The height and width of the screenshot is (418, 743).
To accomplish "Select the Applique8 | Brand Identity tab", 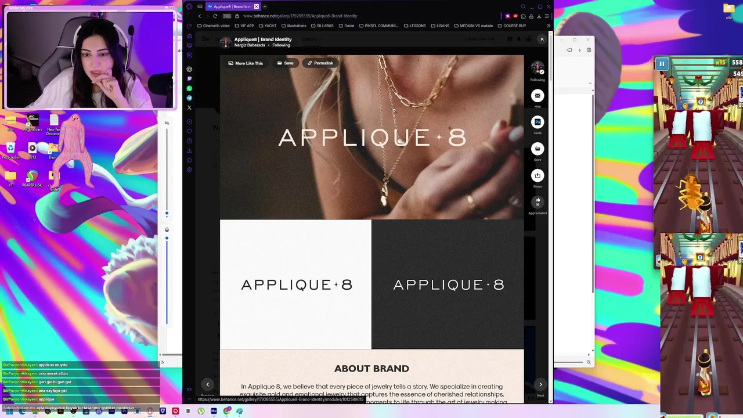I will [x=233, y=6].
